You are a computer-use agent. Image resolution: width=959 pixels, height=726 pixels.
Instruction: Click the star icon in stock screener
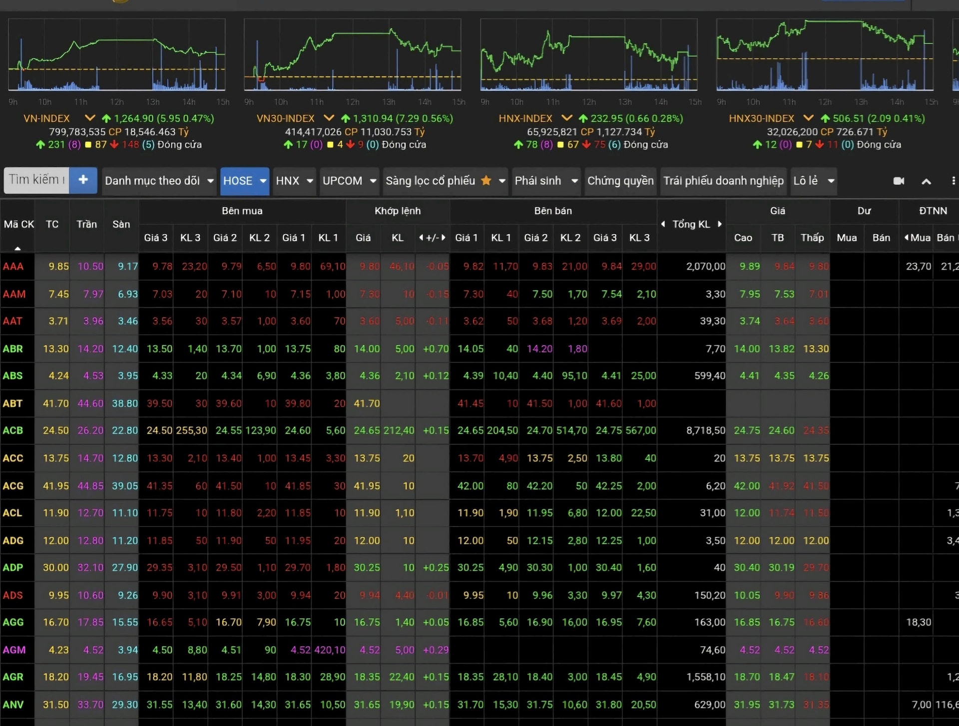[x=485, y=180]
